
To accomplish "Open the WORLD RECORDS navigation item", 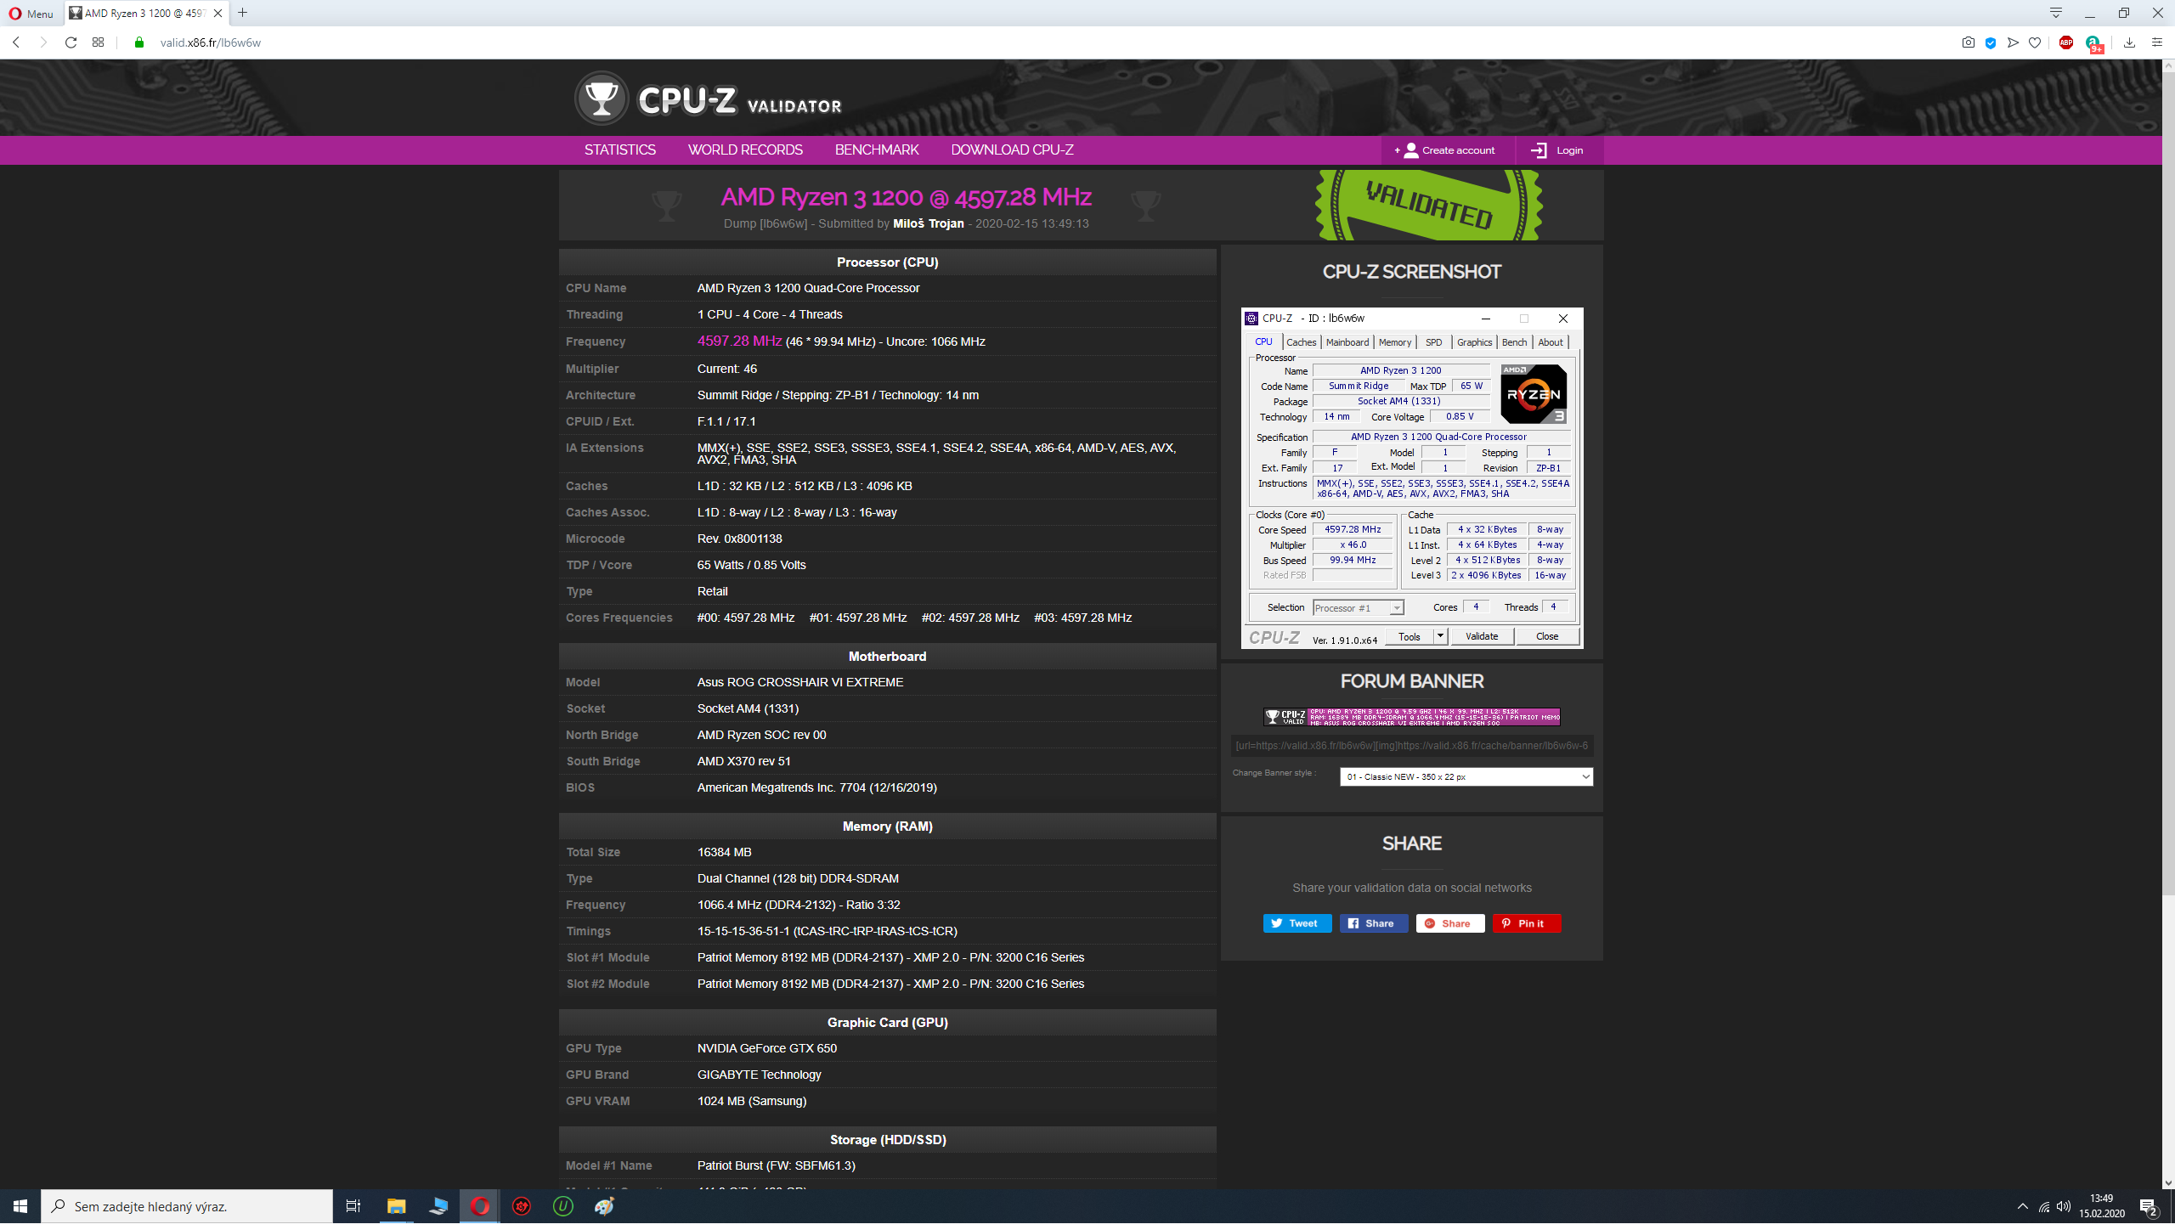I will click(x=745, y=150).
